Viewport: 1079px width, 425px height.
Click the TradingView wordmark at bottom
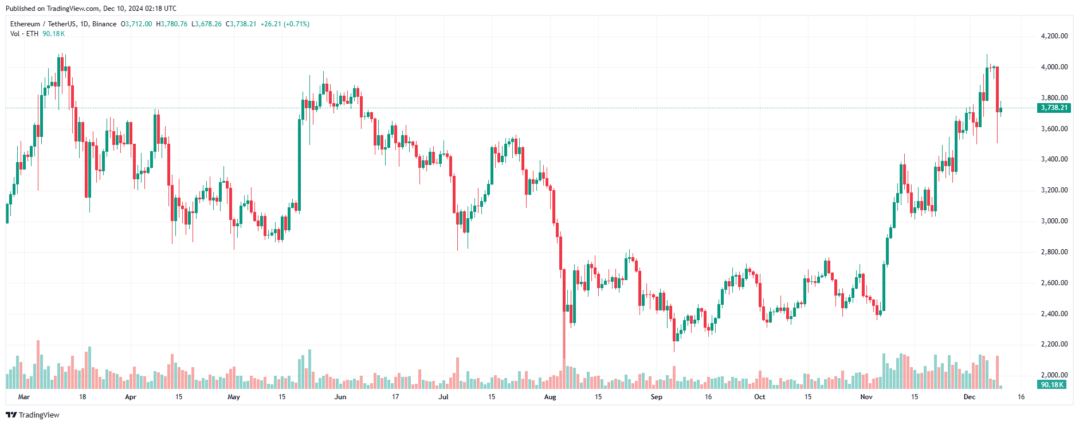click(39, 415)
